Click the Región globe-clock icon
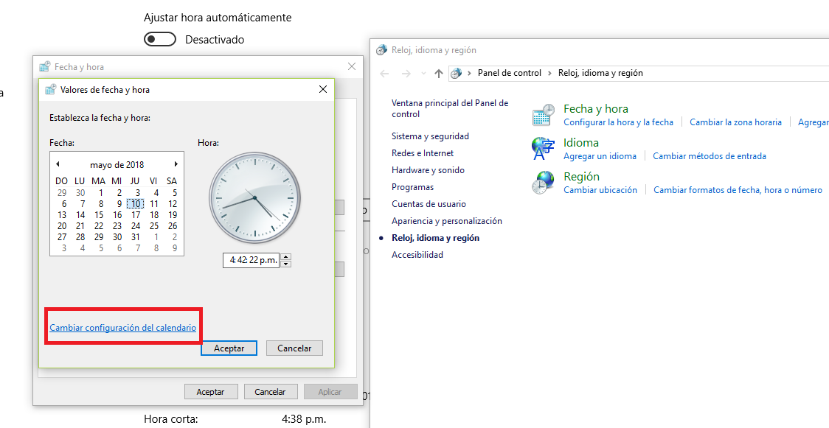This screenshot has height=428, width=829. click(x=544, y=183)
